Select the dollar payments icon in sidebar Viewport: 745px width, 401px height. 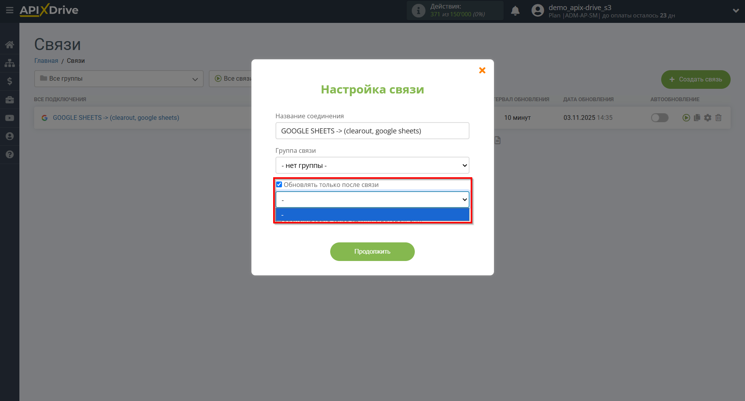coord(9,81)
